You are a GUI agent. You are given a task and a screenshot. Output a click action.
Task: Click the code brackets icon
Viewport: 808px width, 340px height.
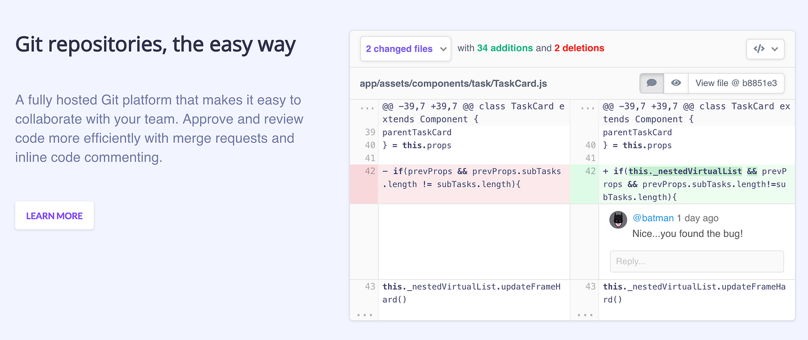pyautogui.click(x=759, y=49)
